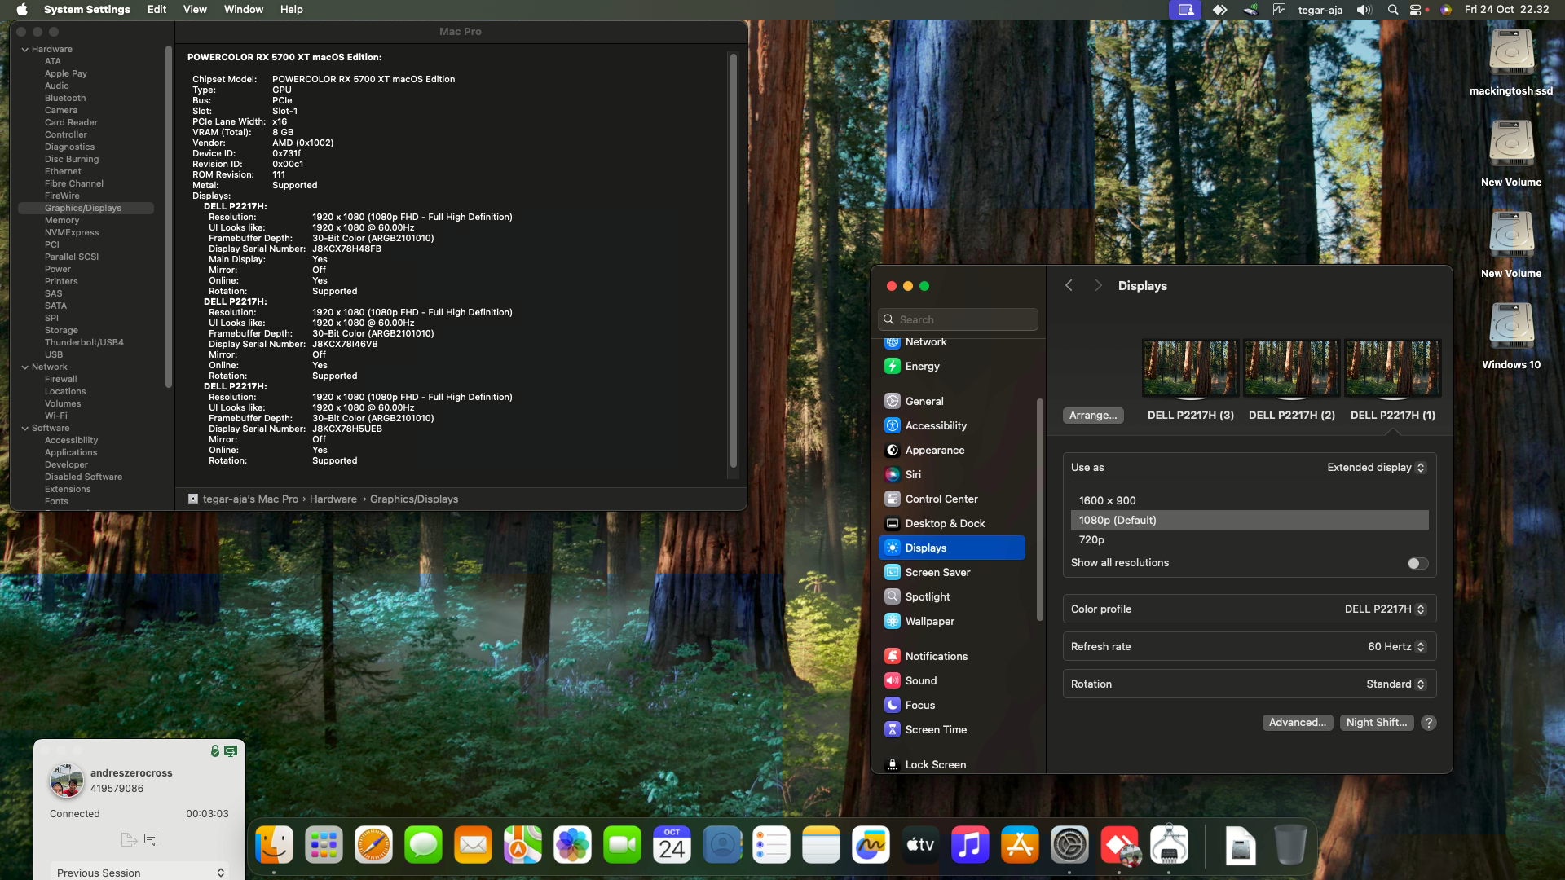Open Screen Saver settings
The height and width of the screenshot is (880, 1565).
coord(951,573)
